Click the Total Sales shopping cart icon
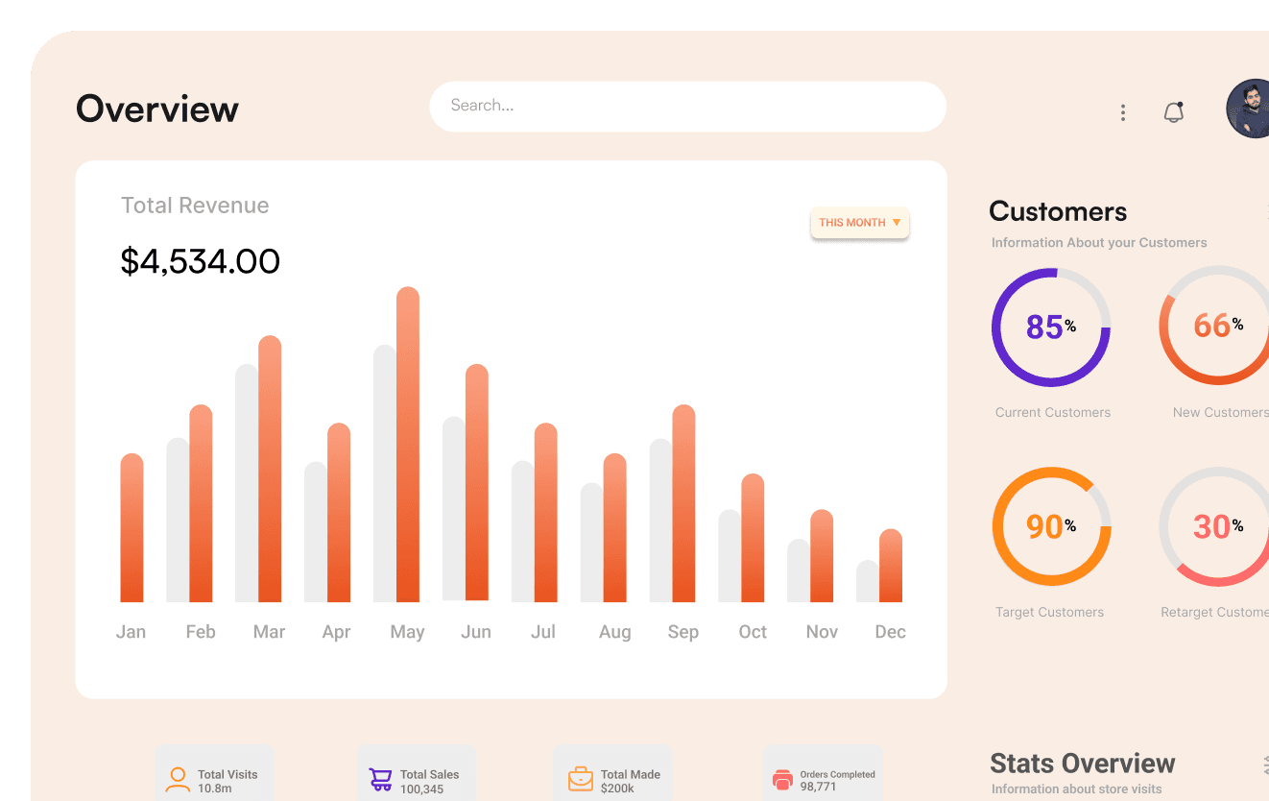The height and width of the screenshot is (801, 1269). 380,779
